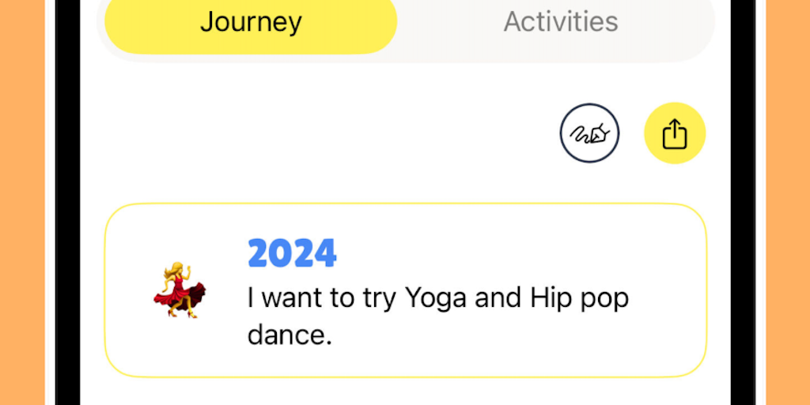Select the Journey tab
Screen dimensions: 810x405
250,22
